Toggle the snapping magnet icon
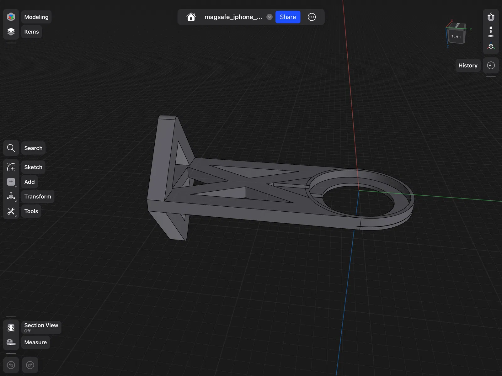The height and width of the screenshot is (376, 502). (x=491, y=17)
